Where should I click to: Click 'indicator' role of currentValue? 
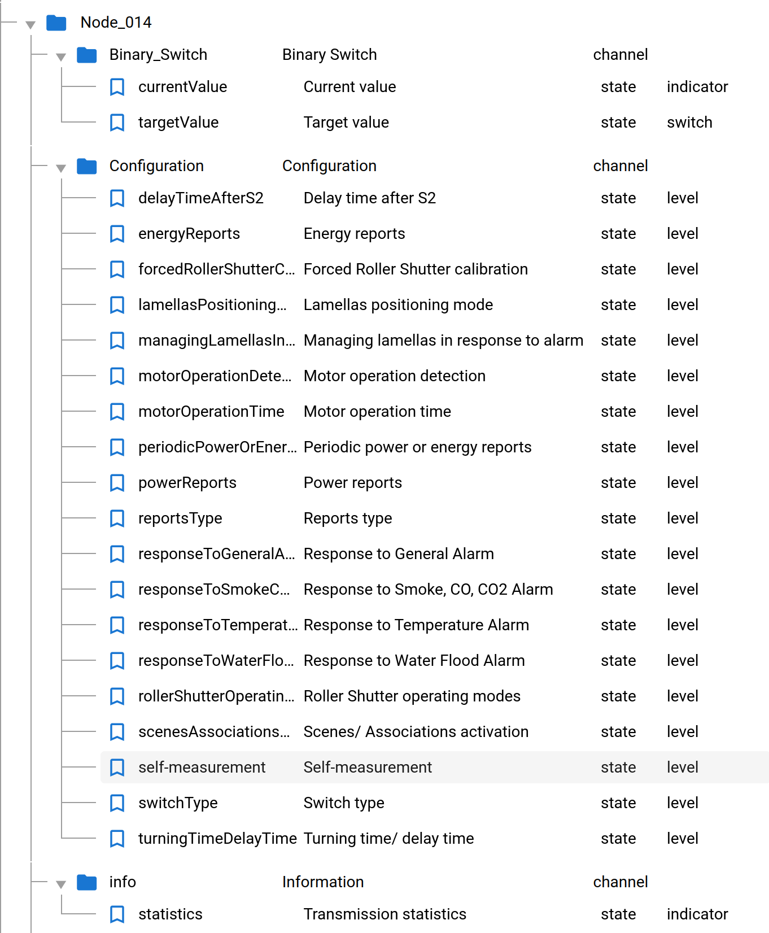pos(697,87)
